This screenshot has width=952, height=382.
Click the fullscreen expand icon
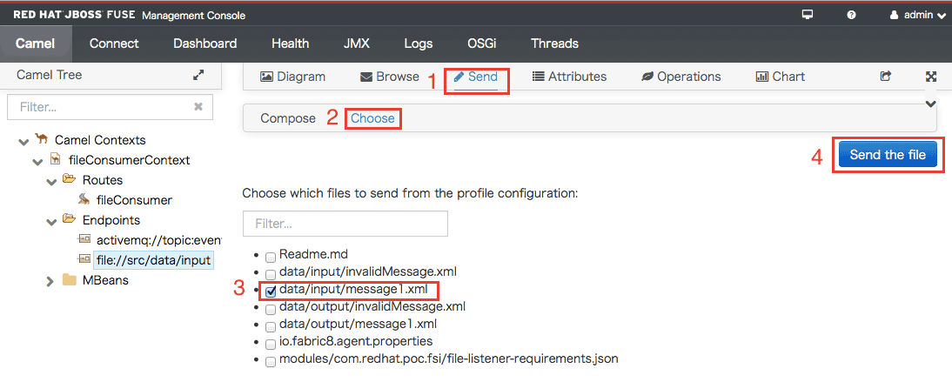point(931,76)
